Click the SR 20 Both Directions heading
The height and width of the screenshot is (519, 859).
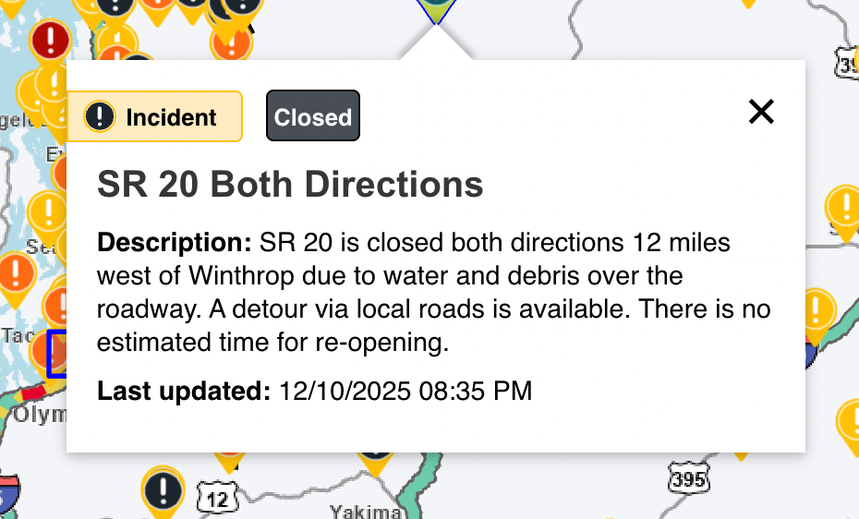(290, 185)
